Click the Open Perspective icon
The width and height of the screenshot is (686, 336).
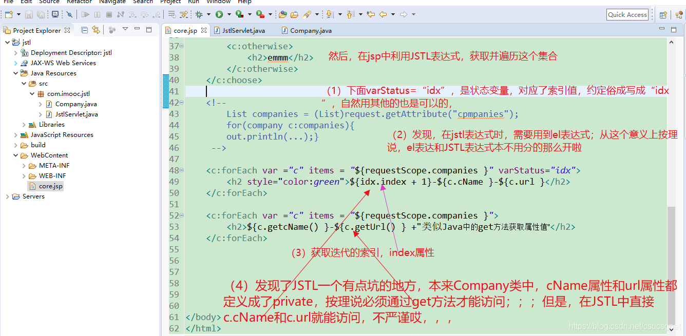click(x=663, y=15)
